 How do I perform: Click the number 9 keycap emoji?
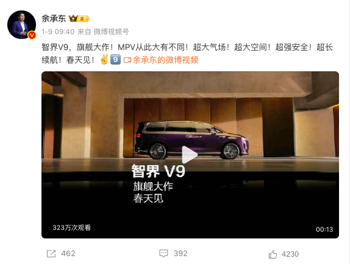coord(115,60)
